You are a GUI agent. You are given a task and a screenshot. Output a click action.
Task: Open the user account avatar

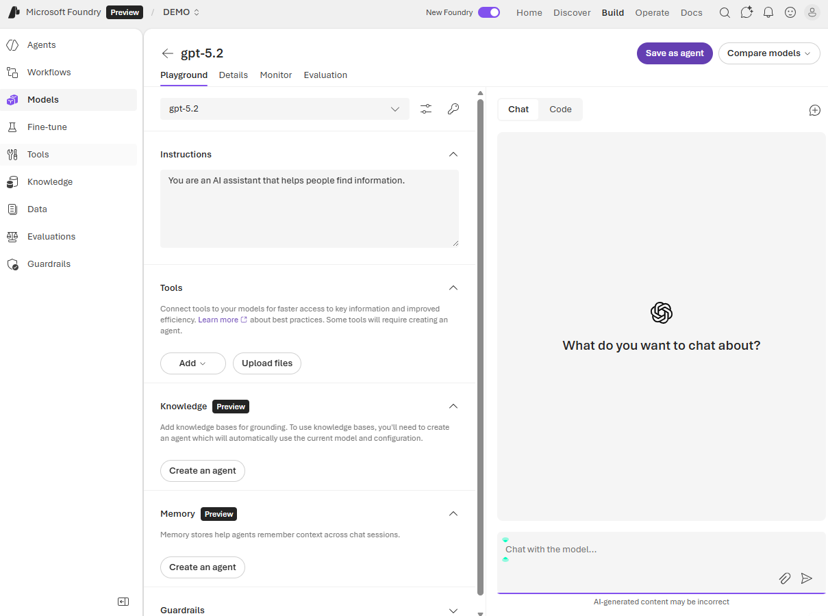pyautogui.click(x=812, y=12)
